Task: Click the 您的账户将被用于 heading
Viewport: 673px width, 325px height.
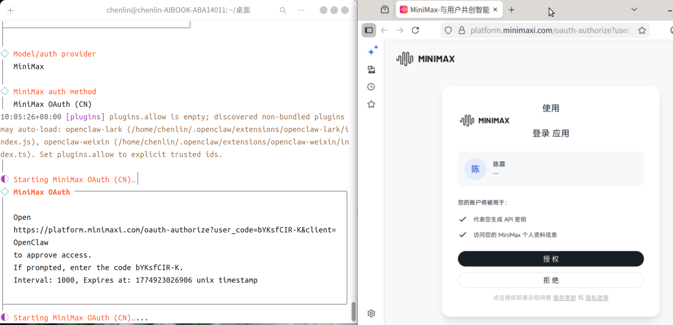Action: [482, 202]
